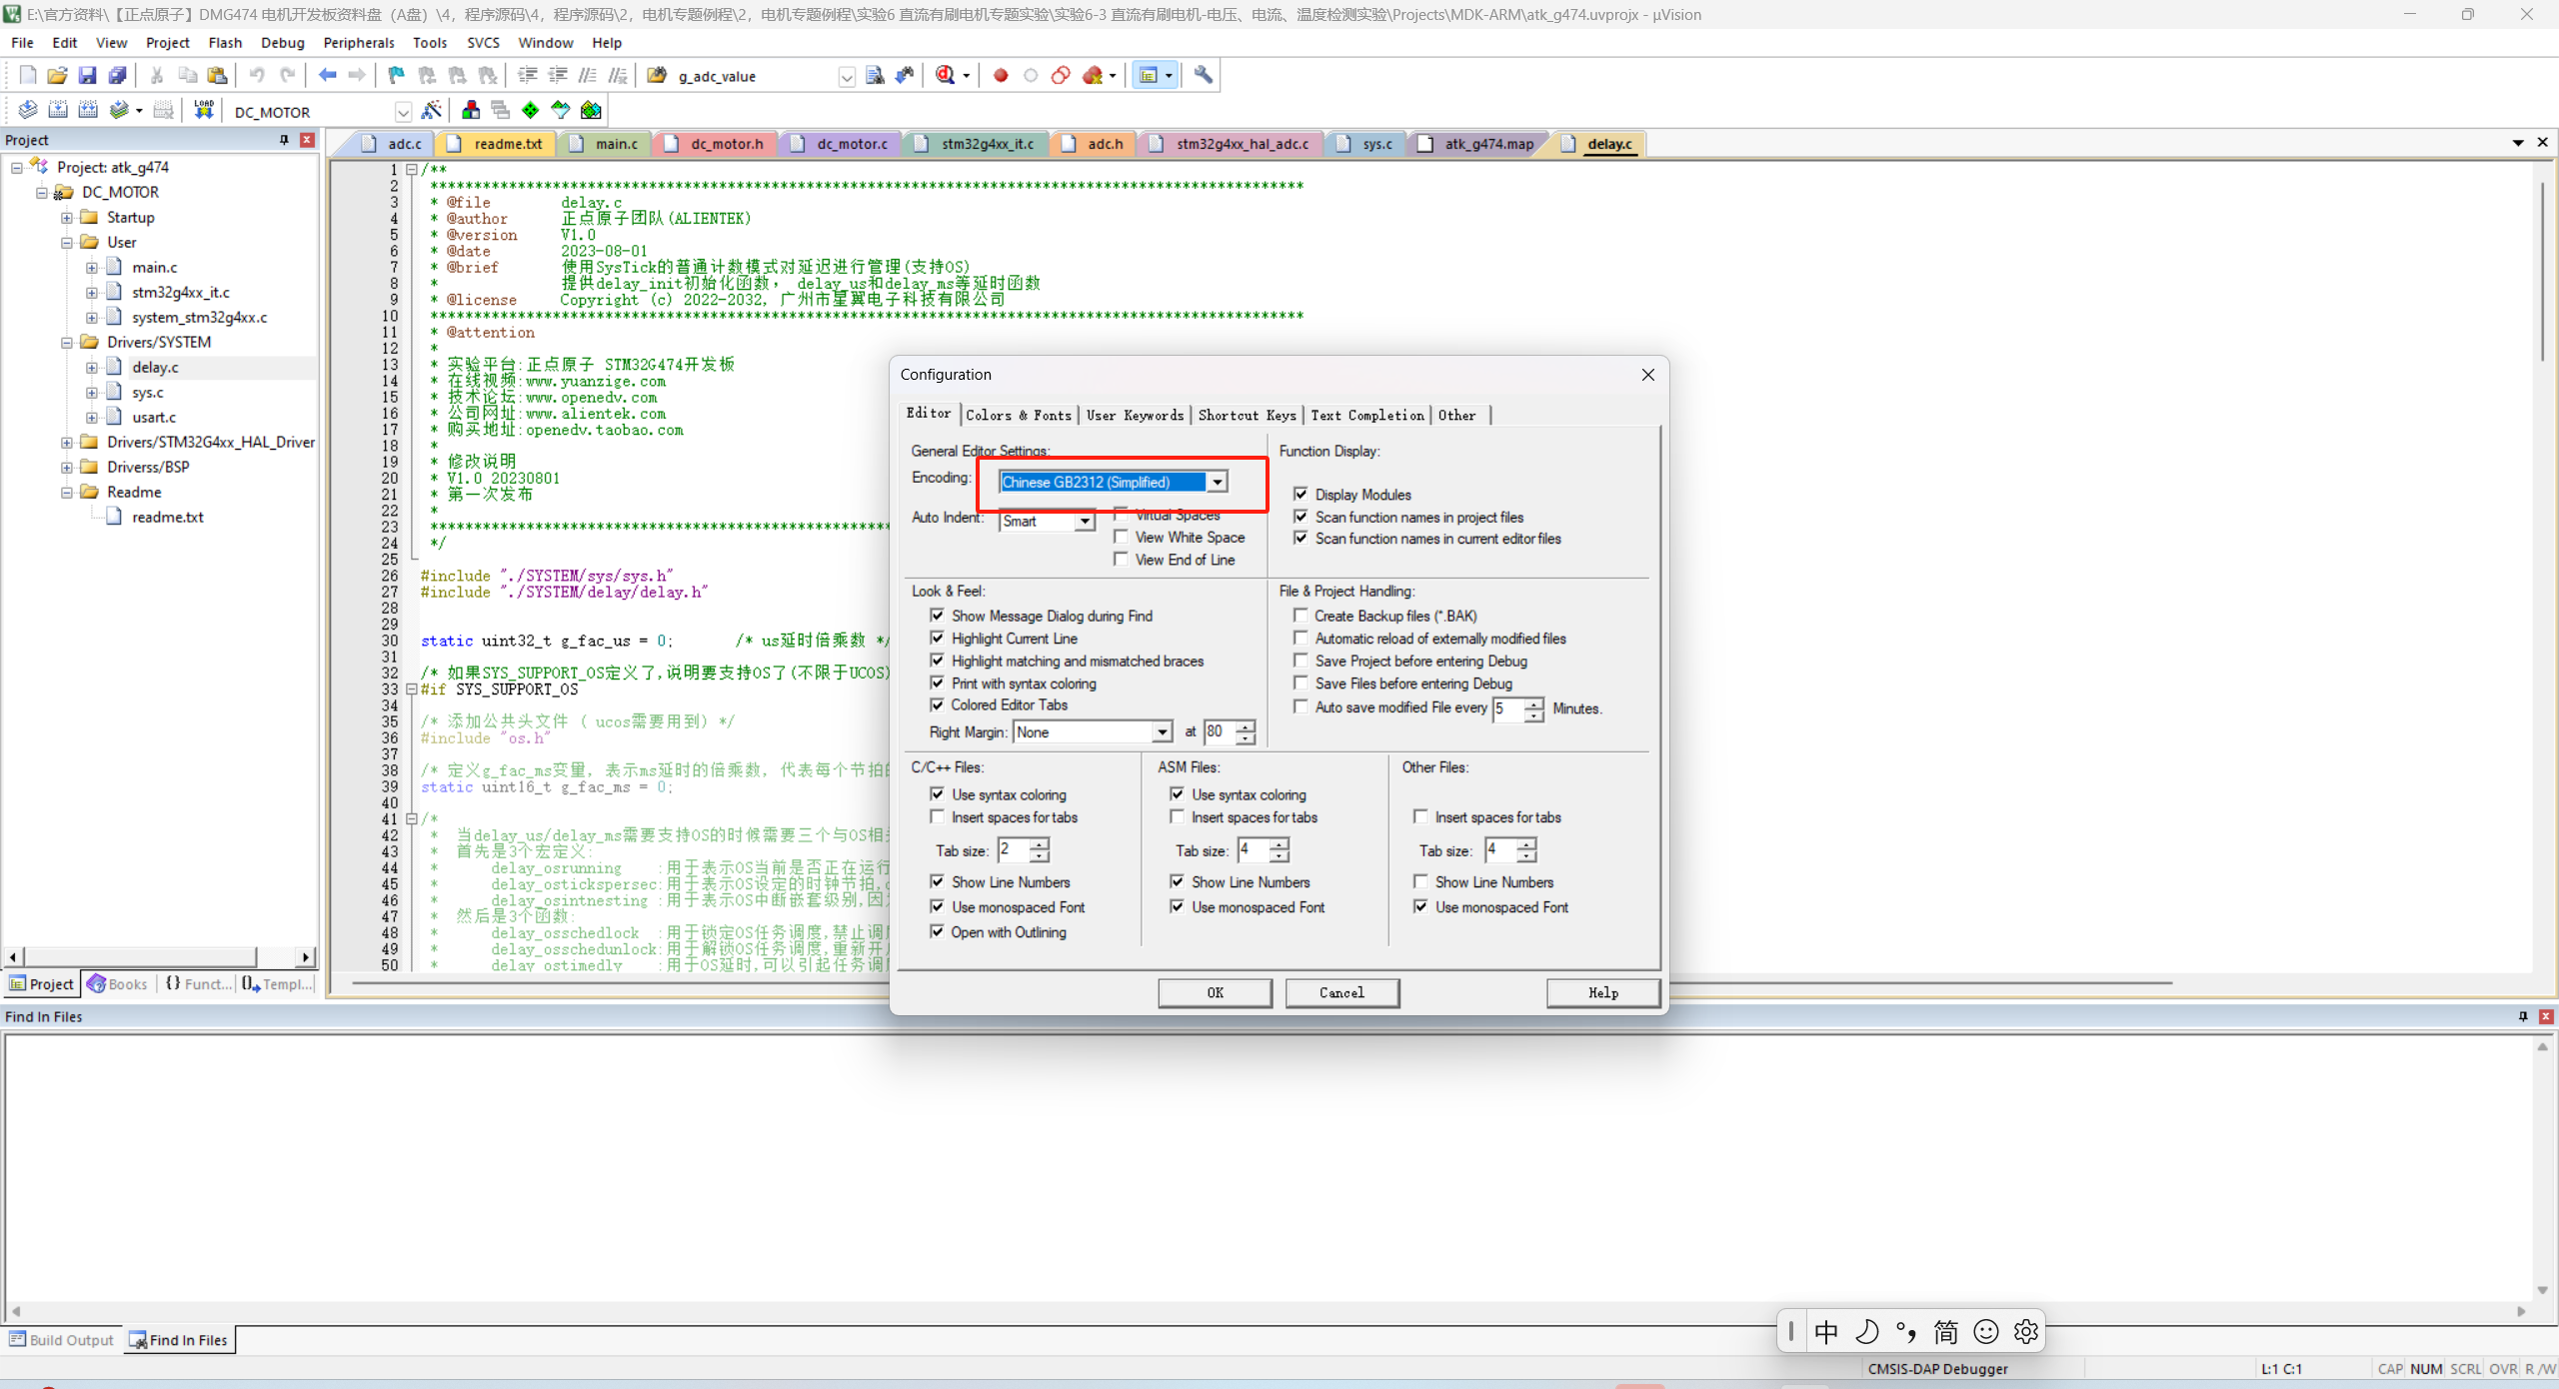The width and height of the screenshot is (2559, 1389).
Task: Click the Save All icon
Action: (118, 75)
